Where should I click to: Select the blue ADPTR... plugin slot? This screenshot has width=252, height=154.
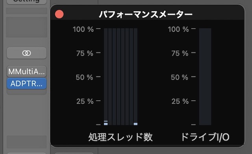pyautogui.click(x=26, y=83)
